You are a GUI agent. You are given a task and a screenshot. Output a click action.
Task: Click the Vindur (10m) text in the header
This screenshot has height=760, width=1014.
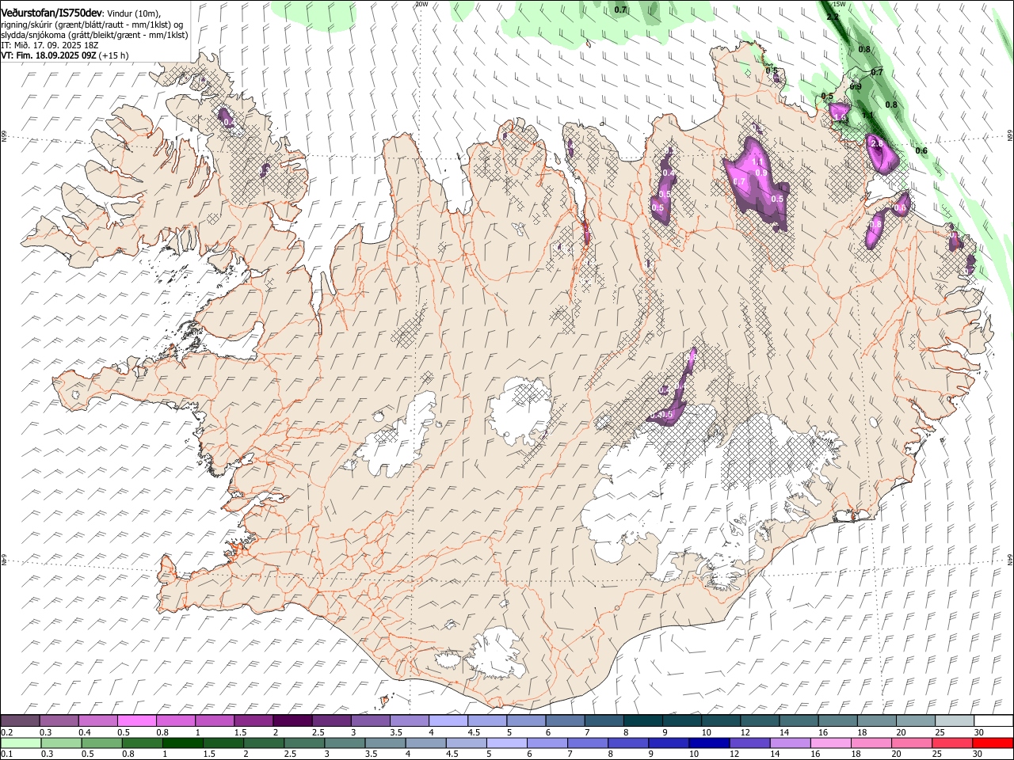coord(133,13)
